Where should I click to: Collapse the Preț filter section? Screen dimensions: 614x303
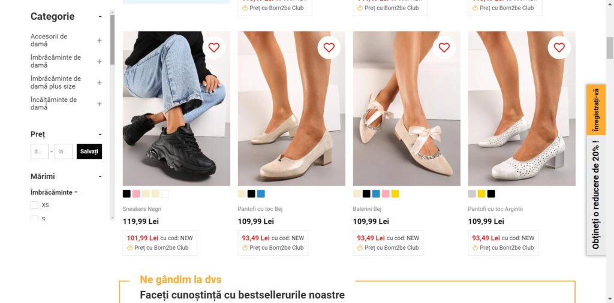pyautogui.click(x=100, y=135)
